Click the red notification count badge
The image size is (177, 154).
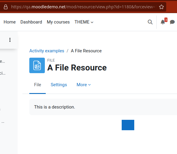[166, 20]
